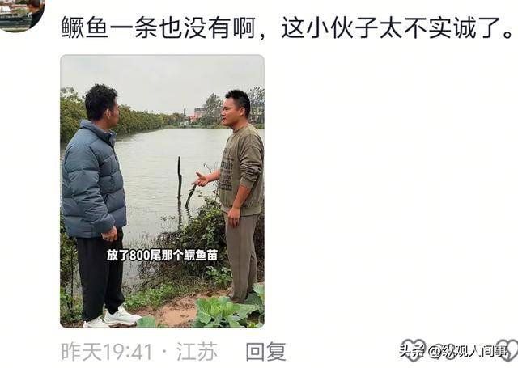The image size is (518, 368).
Task: Click the white sneakers in the photo
Action: [x=114, y=319]
